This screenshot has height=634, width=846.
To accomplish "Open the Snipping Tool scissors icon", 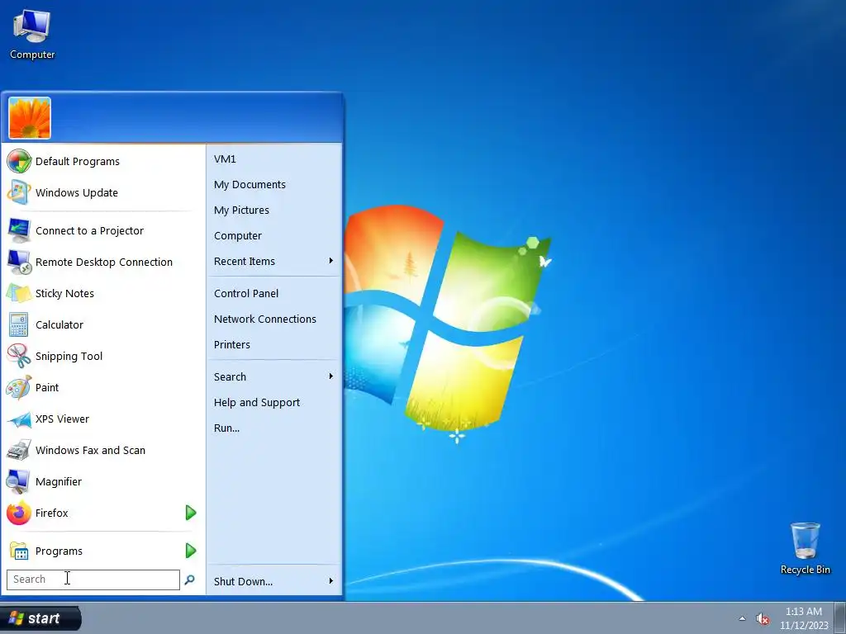I will 19,356.
